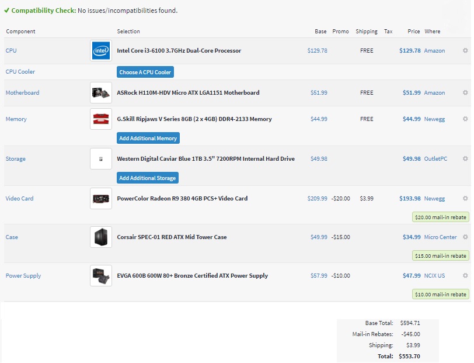
Task: Click video card base price $209.99
Action: click(x=318, y=198)
